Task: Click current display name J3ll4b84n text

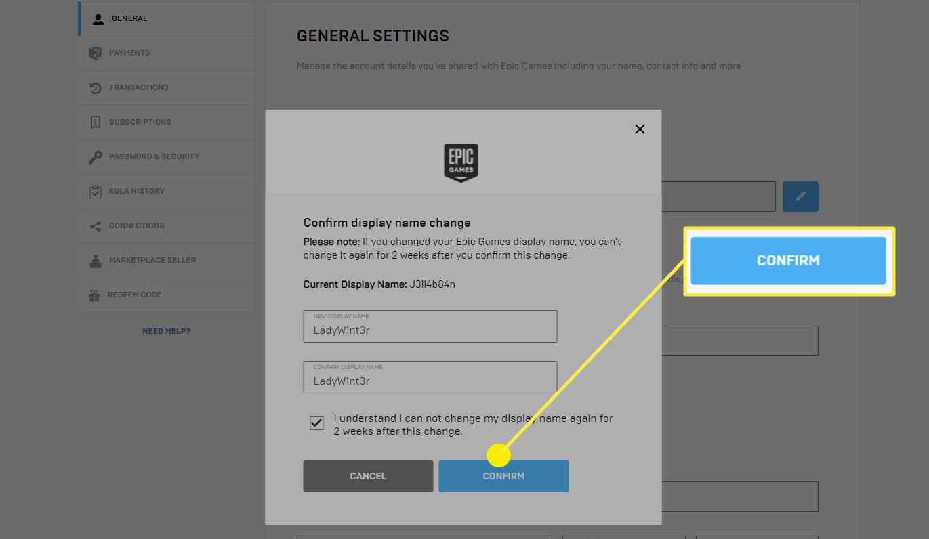Action: [432, 284]
